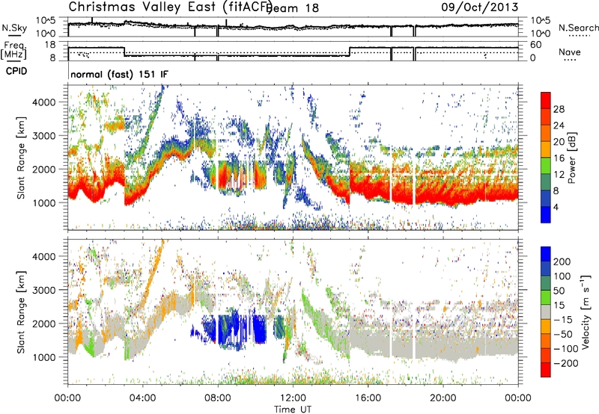Screen dimensions: 599x414
Task: Click the 'normal (fast) 151 IF' text
Action: tap(119, 74)
